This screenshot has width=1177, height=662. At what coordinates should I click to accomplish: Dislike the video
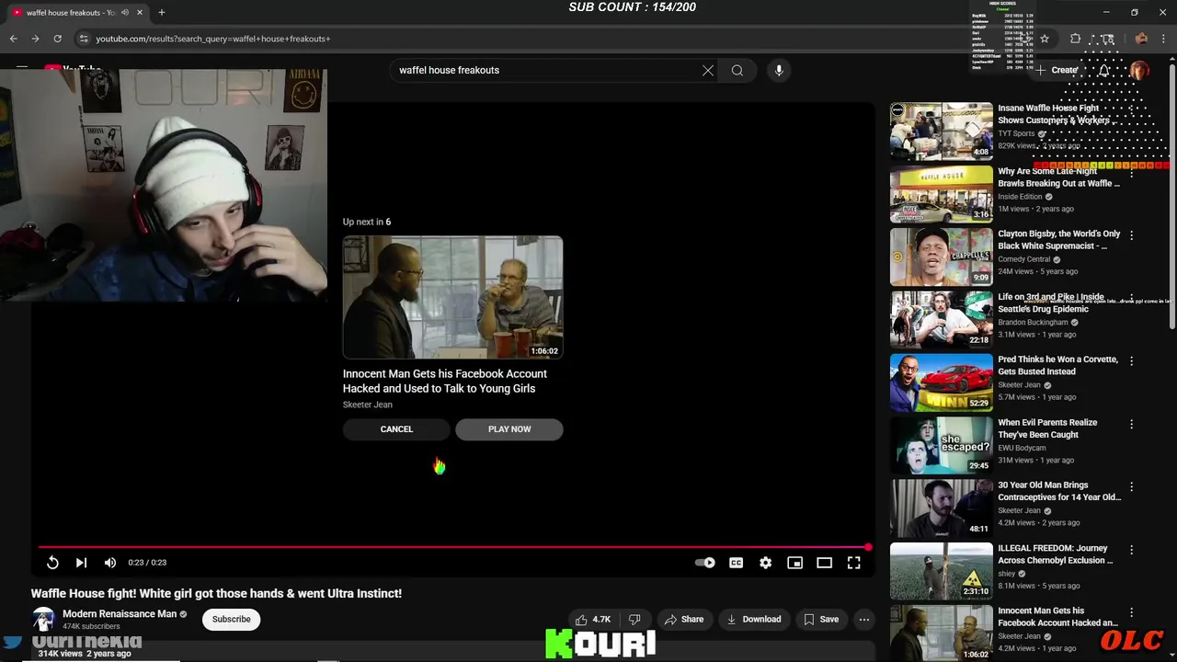[634, 620]
